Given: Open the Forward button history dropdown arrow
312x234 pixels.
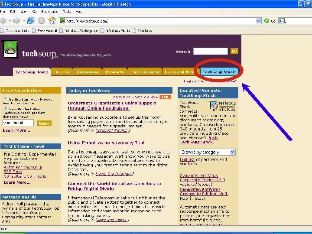Looking at the screenshot, I should [x=24, y=21].
